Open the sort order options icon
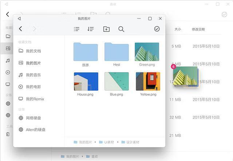The image size is (233, 161). [x=91, y=29]
